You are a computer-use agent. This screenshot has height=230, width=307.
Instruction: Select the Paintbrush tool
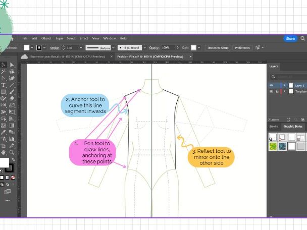pos(12,92)
